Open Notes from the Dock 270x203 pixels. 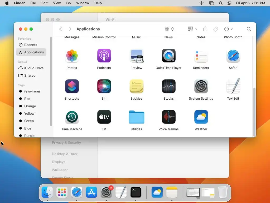click(x=172, y=192)
